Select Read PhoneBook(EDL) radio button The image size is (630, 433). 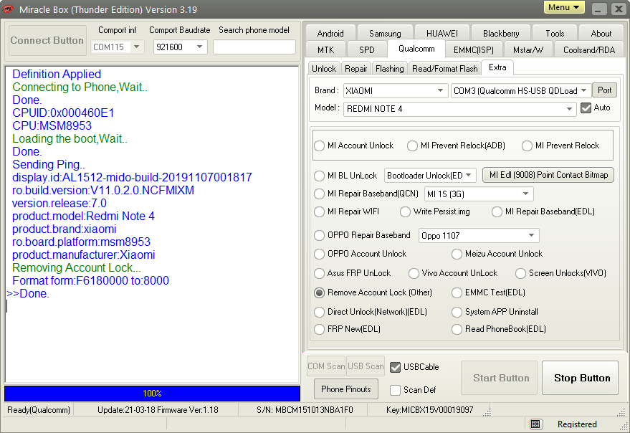(457, 329)
